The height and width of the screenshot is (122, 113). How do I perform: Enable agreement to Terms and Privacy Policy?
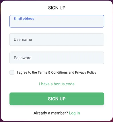tap(12, 72)
